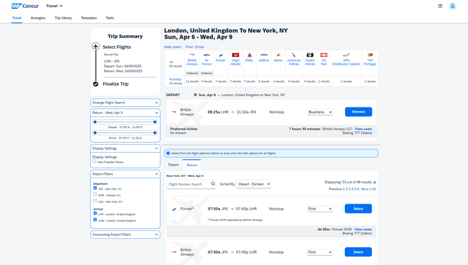Go to the Travel tab in the navigation
Image resolution: width=468 pixels, height=265 pixels.
click(x=17, y=18)
